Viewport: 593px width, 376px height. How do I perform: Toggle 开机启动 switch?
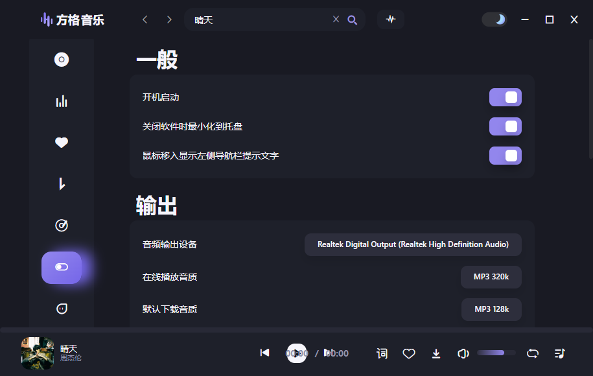click(506, 97)
